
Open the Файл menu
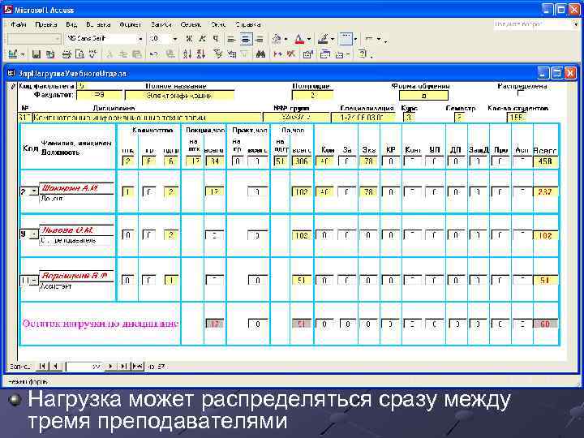coord(18,24)
